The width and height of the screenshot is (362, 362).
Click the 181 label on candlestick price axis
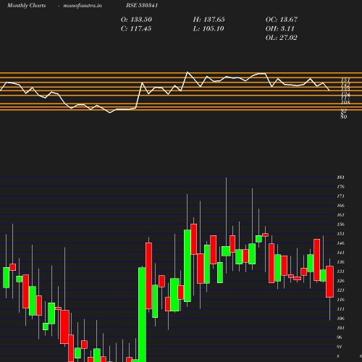point(340,177)
